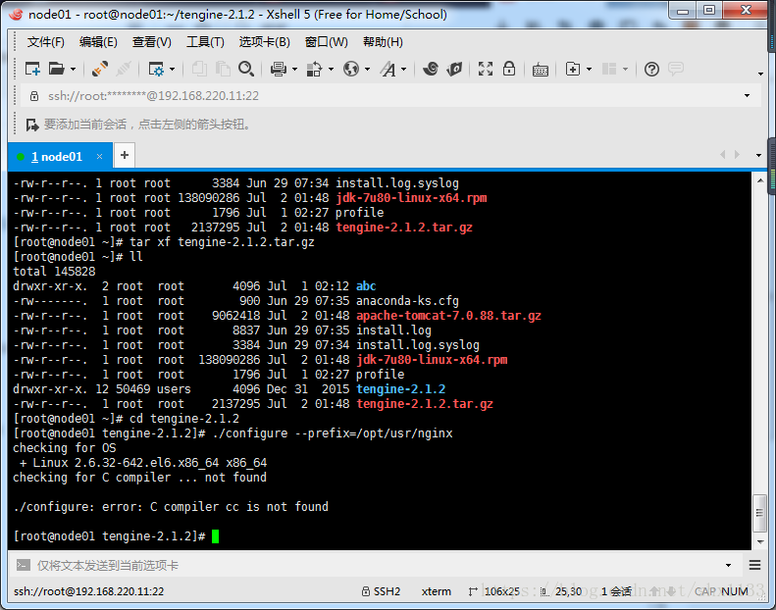The width and height of the screenshot is (776, 610).
Task: Expand the globe encoding dropdown arrow
Action: (367, 70)
